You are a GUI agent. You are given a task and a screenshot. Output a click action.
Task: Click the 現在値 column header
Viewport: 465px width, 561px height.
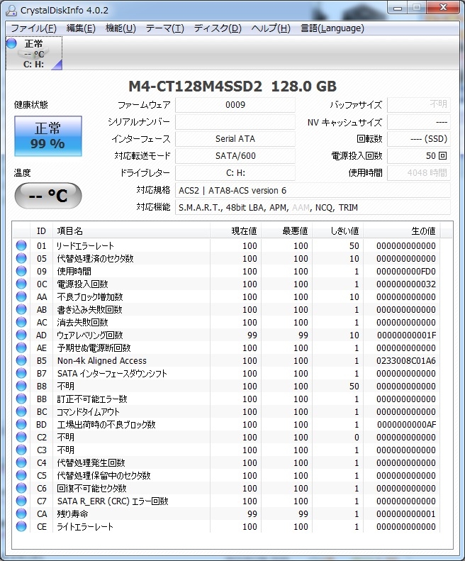[235, 231]
